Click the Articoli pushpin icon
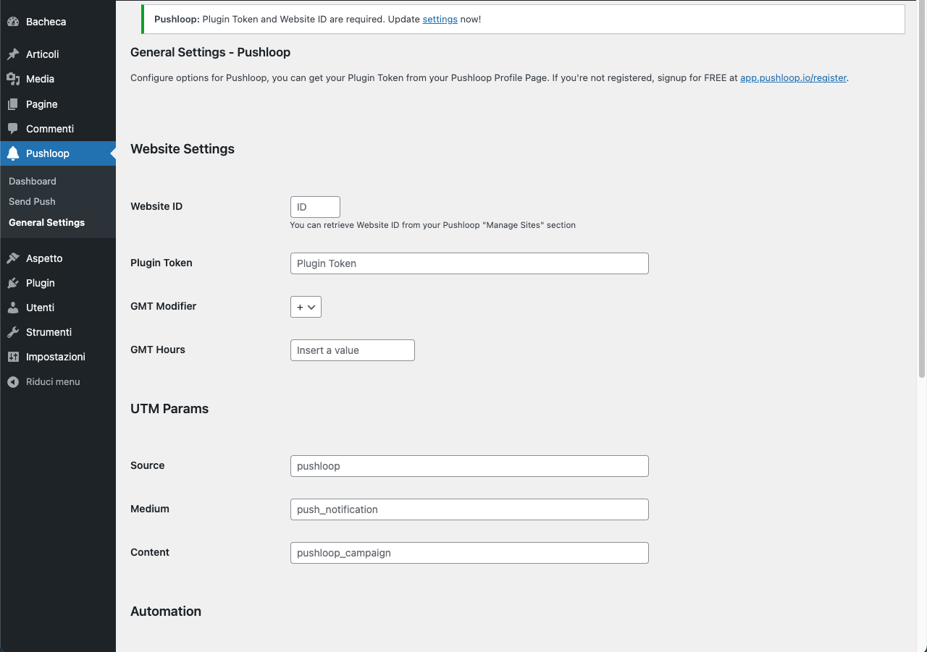Screen dimensions: 927x652 [13, 54]
